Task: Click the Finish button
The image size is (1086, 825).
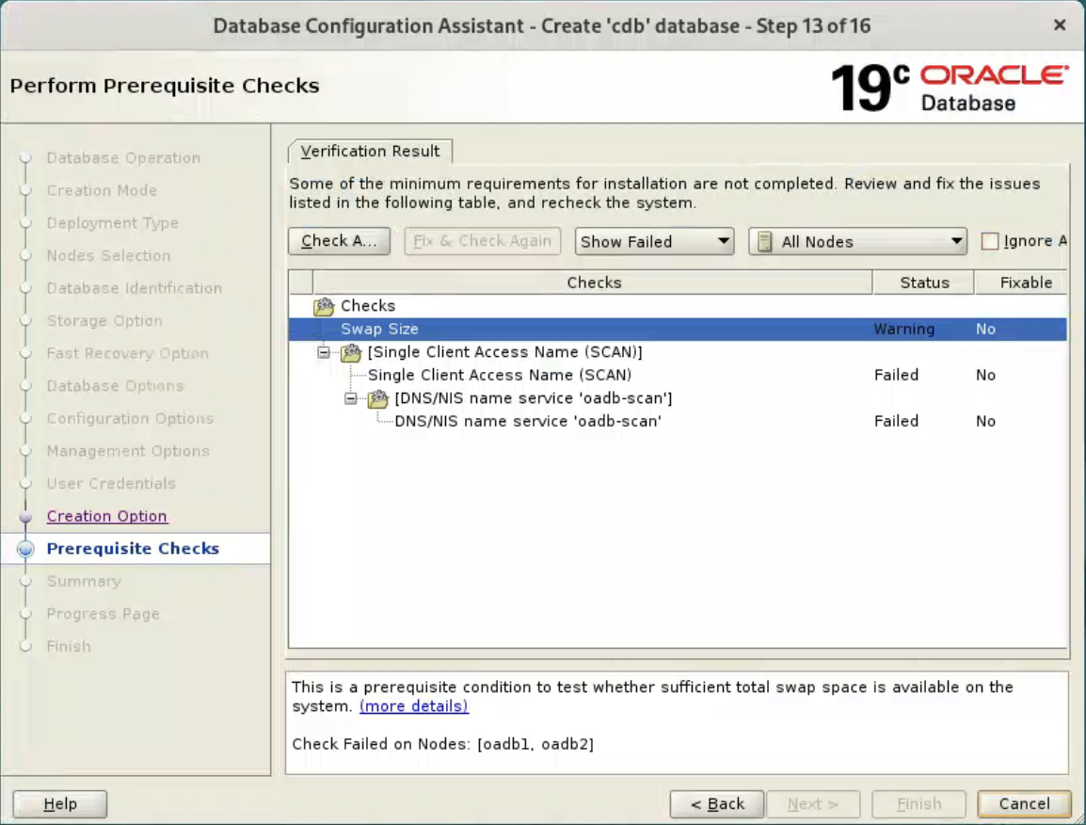Action: (x=919, y=804)
